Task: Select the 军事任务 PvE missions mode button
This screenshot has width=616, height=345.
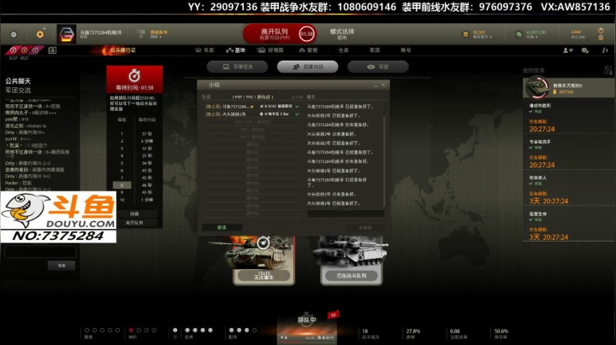Action: pyautogui.click(x=237, y=67)
